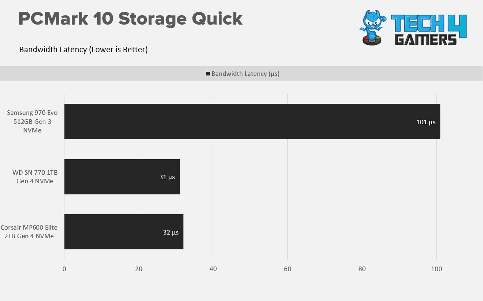Click the 100 tick on x-axis
This screenshot has width=483, height=301.
point(437,269)
